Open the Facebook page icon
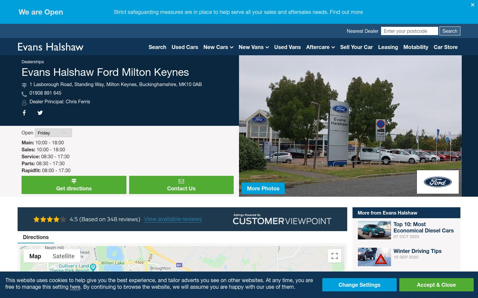The height and width of the screenshot is (298, 478). tap(24, 113)
